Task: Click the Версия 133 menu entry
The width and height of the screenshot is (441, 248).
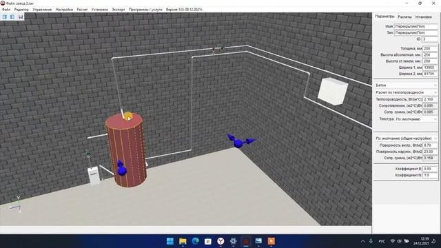Action: pyautogui.click(x=185, y=10)
